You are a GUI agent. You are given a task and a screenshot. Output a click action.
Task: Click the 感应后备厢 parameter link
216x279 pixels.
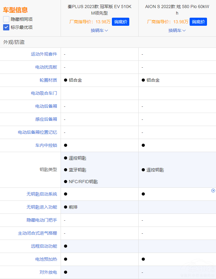tap(46, 119)
